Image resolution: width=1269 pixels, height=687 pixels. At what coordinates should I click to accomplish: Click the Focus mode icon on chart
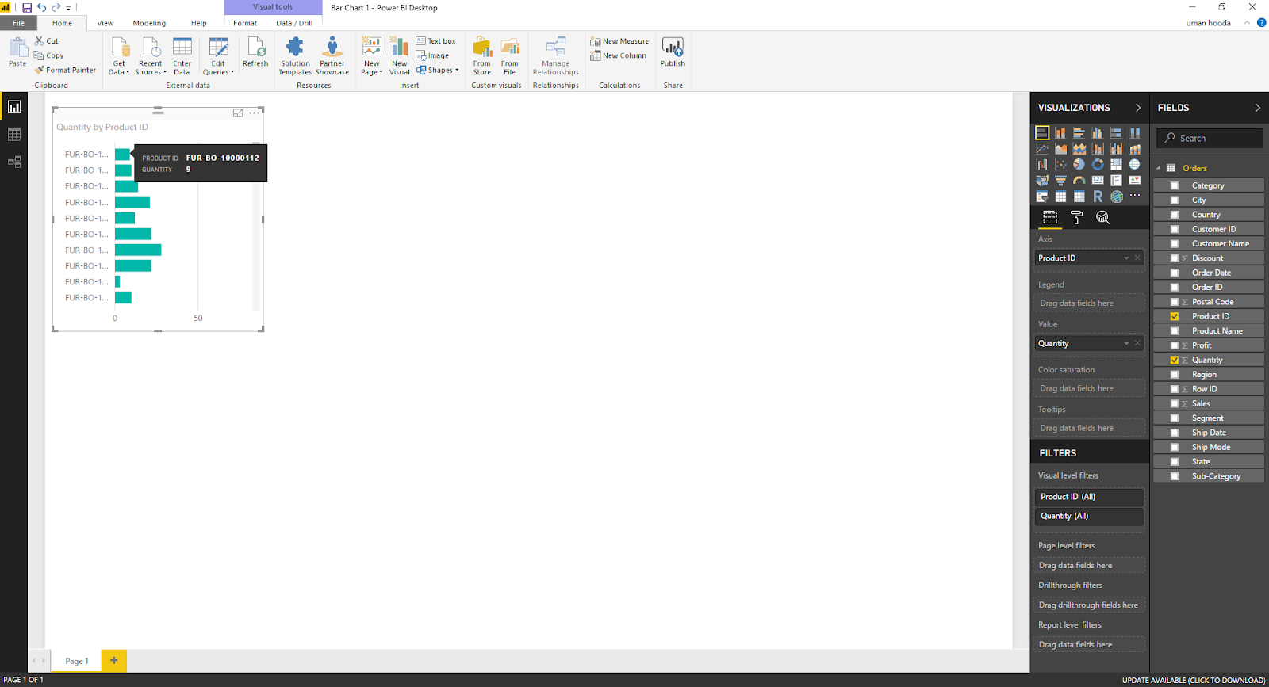[238, 113]
